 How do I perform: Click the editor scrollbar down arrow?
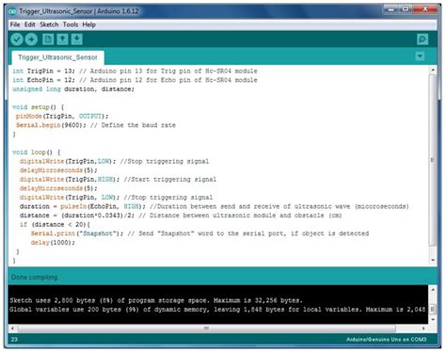coord(433,260)
